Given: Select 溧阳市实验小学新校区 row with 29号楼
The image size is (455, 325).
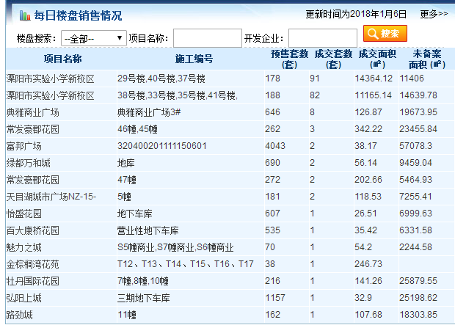Looking at the screenshot, I should point(230,78).
